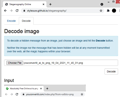Click the Choose File button
120x97 pixels.
click(x=15, y=63)
